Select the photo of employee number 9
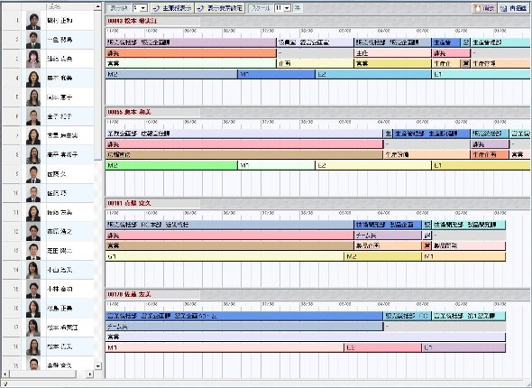This screenshot has height=388, width=532. pos(33,174)
